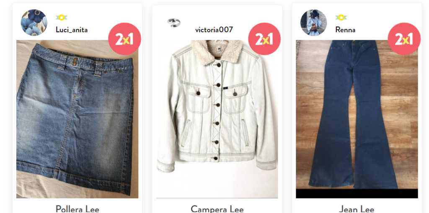Open the Renna username link
429x213 pixels.
click(345, 30)
